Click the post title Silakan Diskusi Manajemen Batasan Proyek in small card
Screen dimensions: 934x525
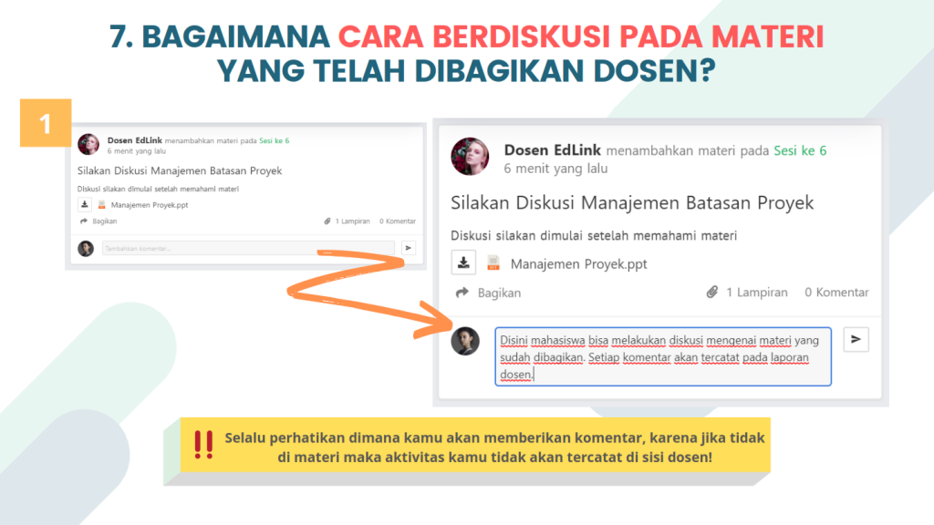tap(180, 170)
